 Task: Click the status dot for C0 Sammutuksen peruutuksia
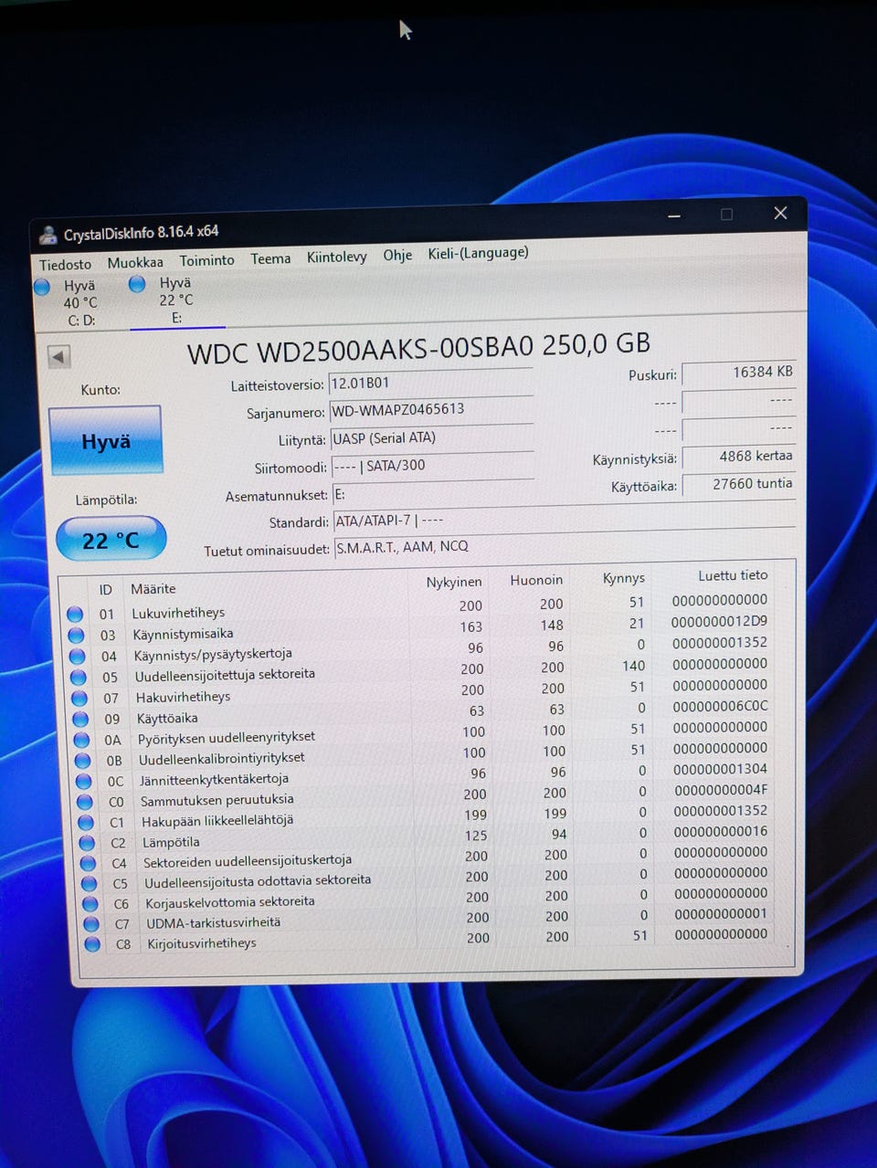coord(85,802)
